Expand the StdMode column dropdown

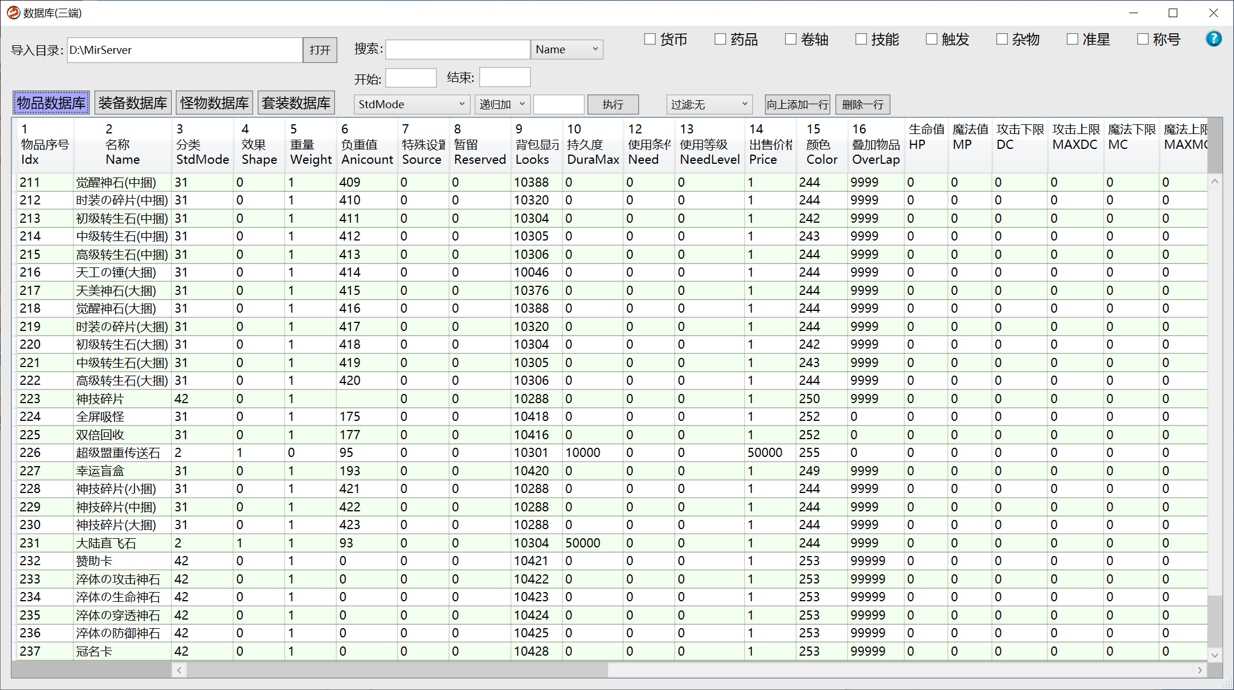412,104
